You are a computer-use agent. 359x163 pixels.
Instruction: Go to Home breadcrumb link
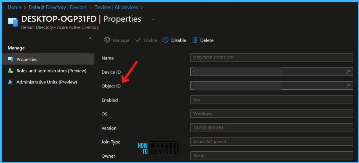[14, 7]
